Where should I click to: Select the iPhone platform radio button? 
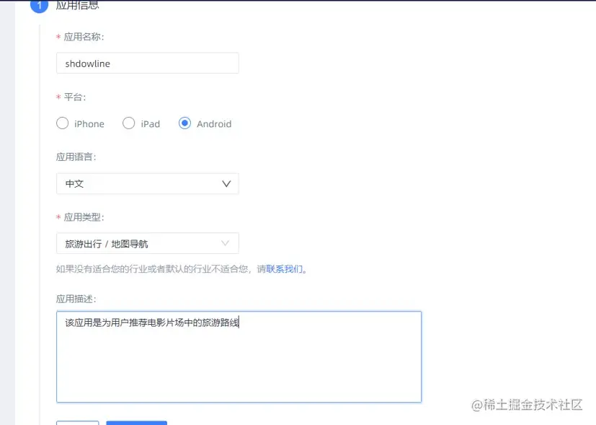tap(62, 123)
